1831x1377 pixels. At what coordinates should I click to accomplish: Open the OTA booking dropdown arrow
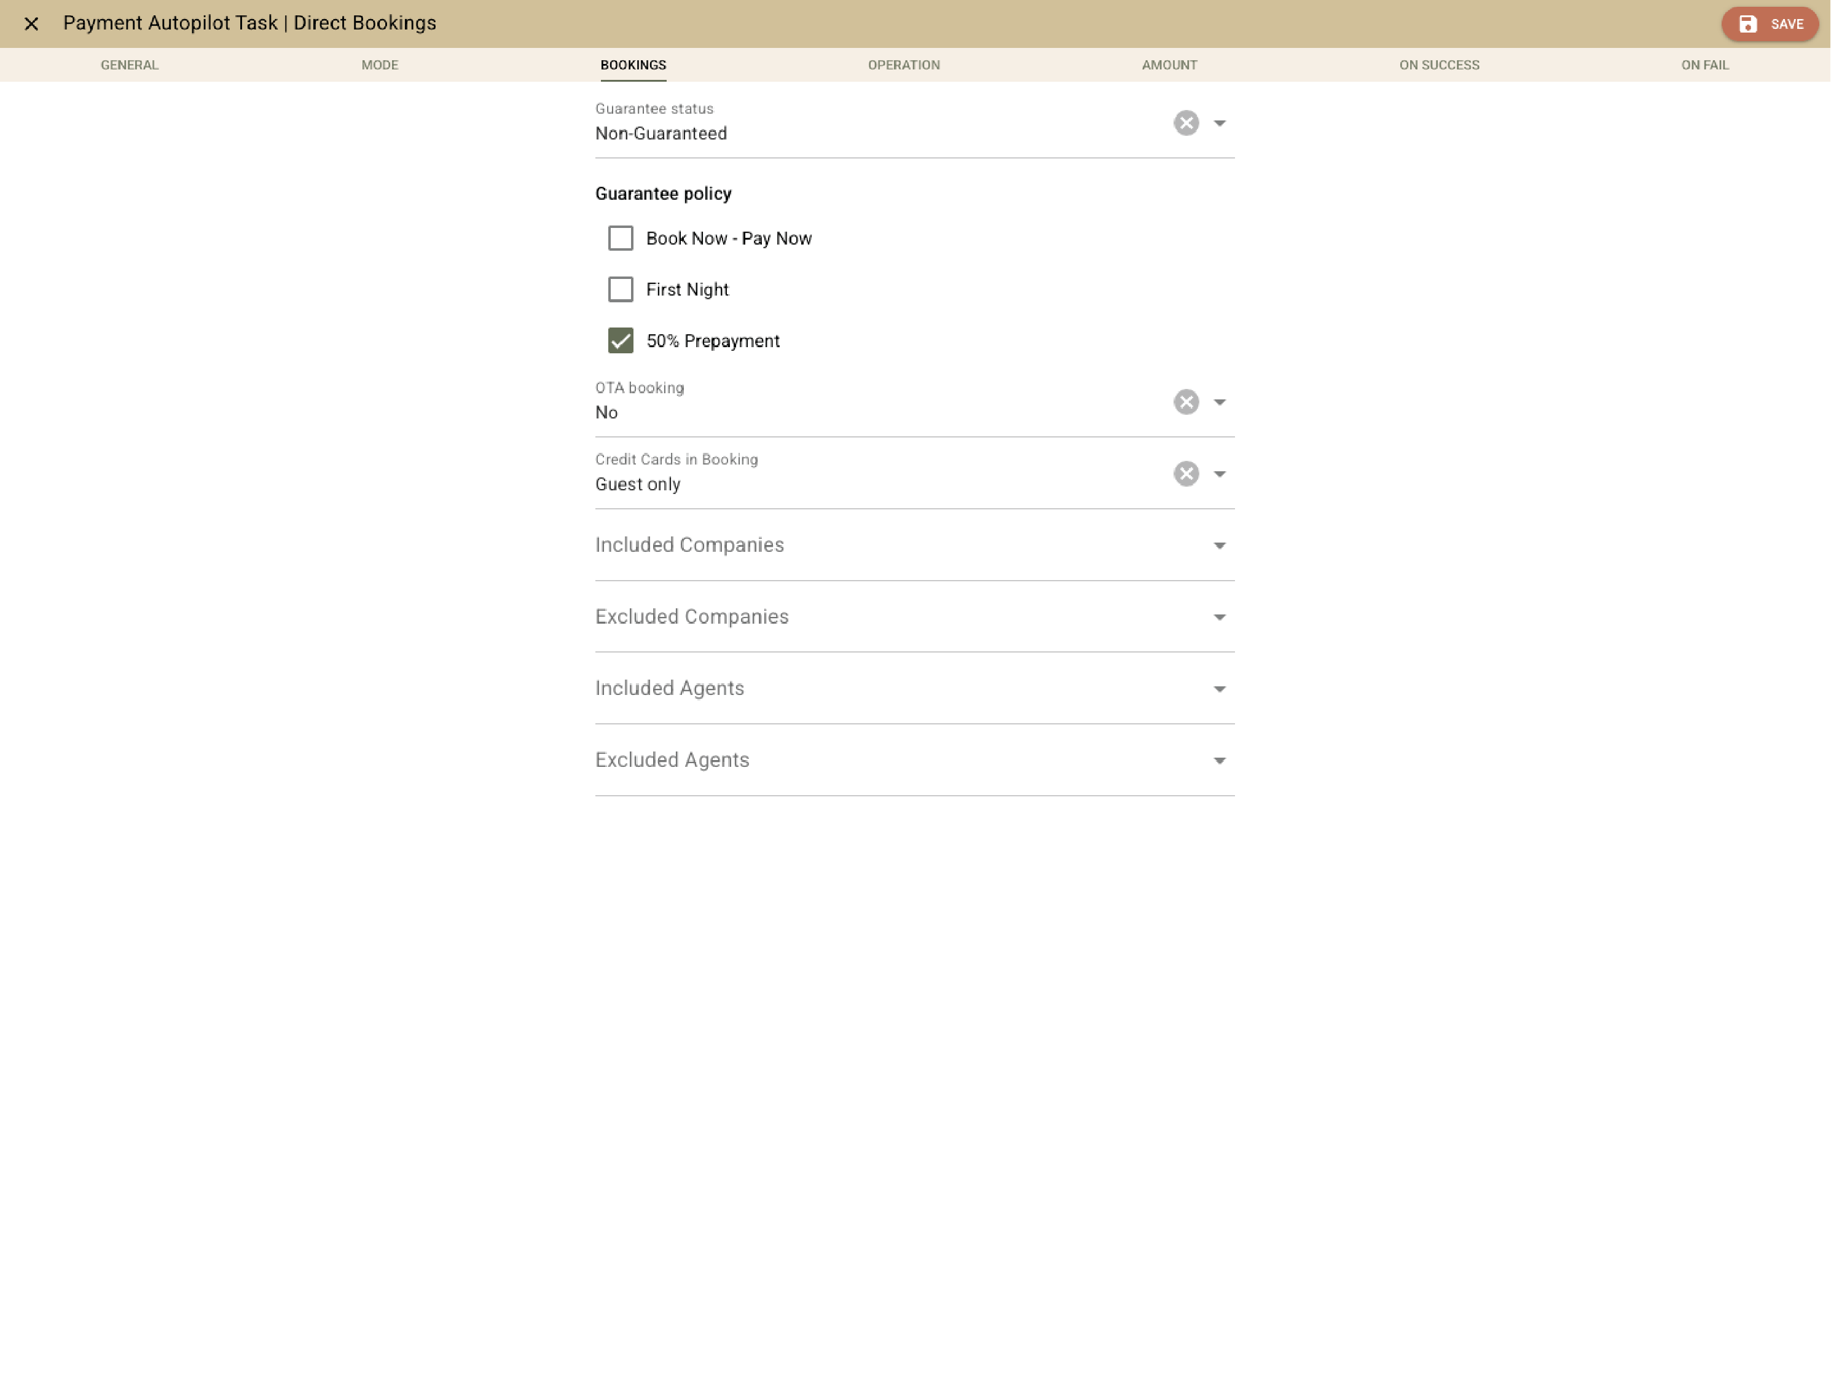pos(1219,402)
